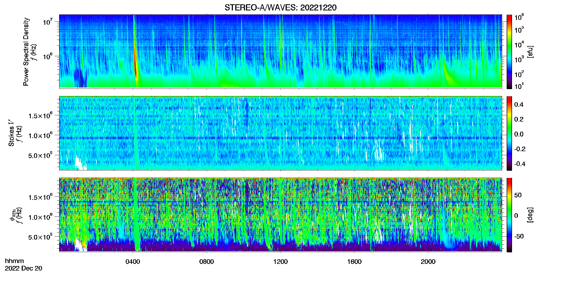Click the "2022 Dec 20" date label

pos(24,268)
